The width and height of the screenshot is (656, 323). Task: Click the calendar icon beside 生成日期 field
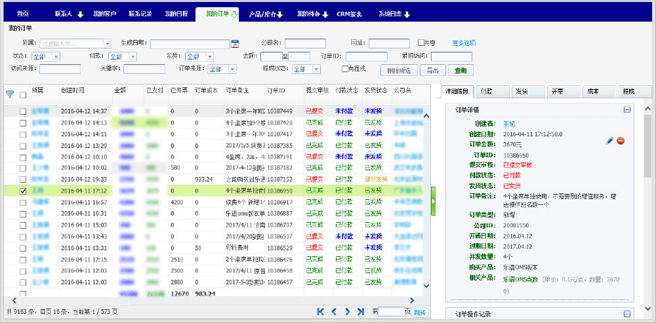click(235, 44)
